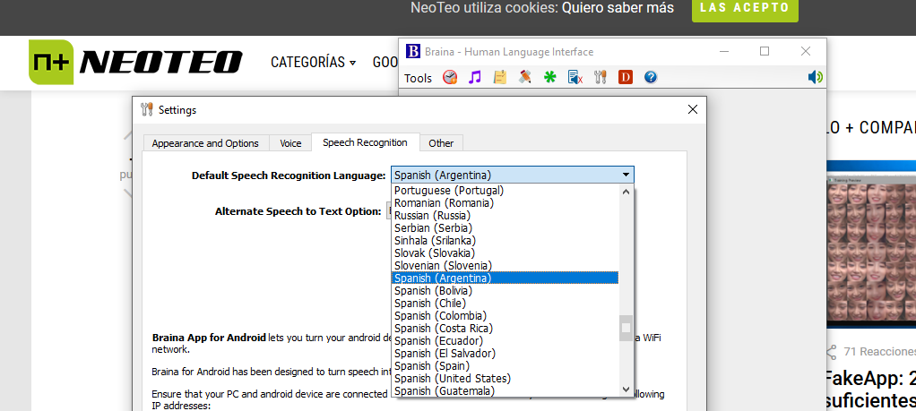This screenshot has width=916, height=411.
Task: Open the Quiero saber más cookies link
Action: click(x=618, y=8)
